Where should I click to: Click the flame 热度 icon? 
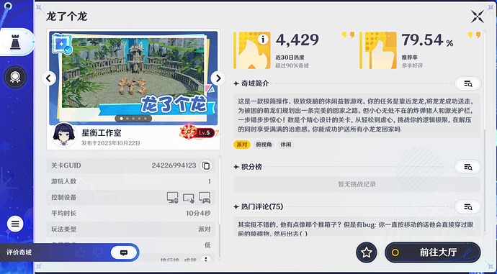pos(252,50)
